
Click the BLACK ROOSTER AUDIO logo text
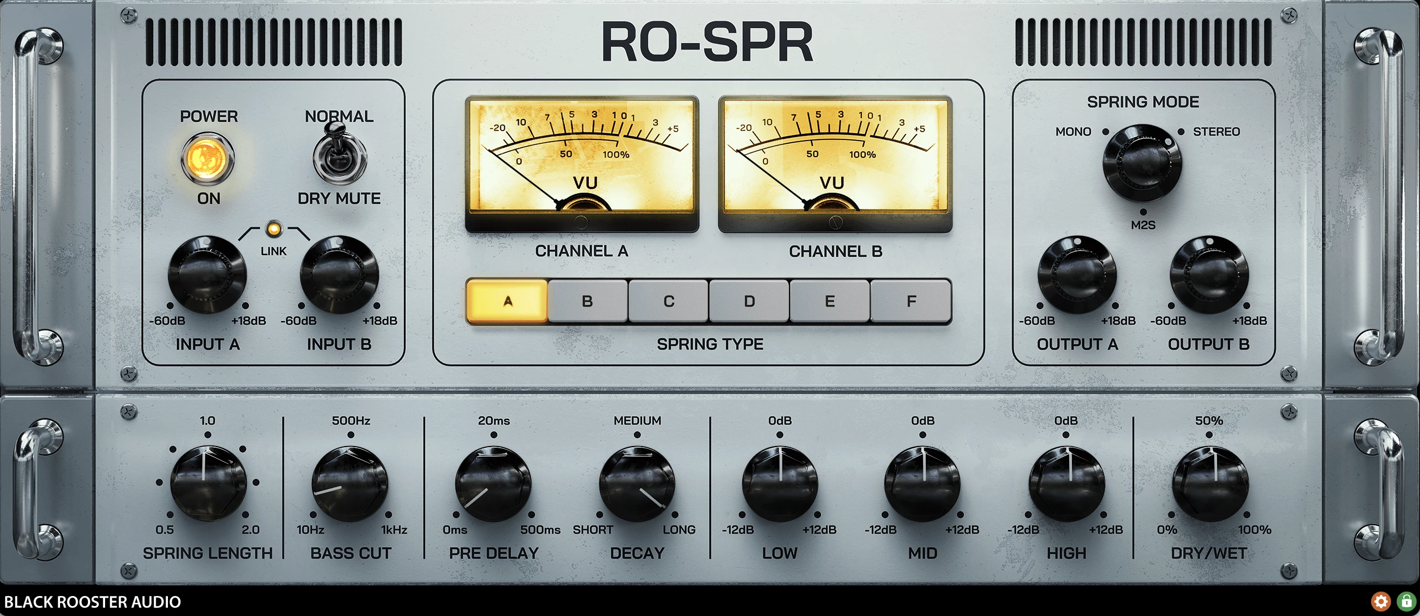[92, 602]
